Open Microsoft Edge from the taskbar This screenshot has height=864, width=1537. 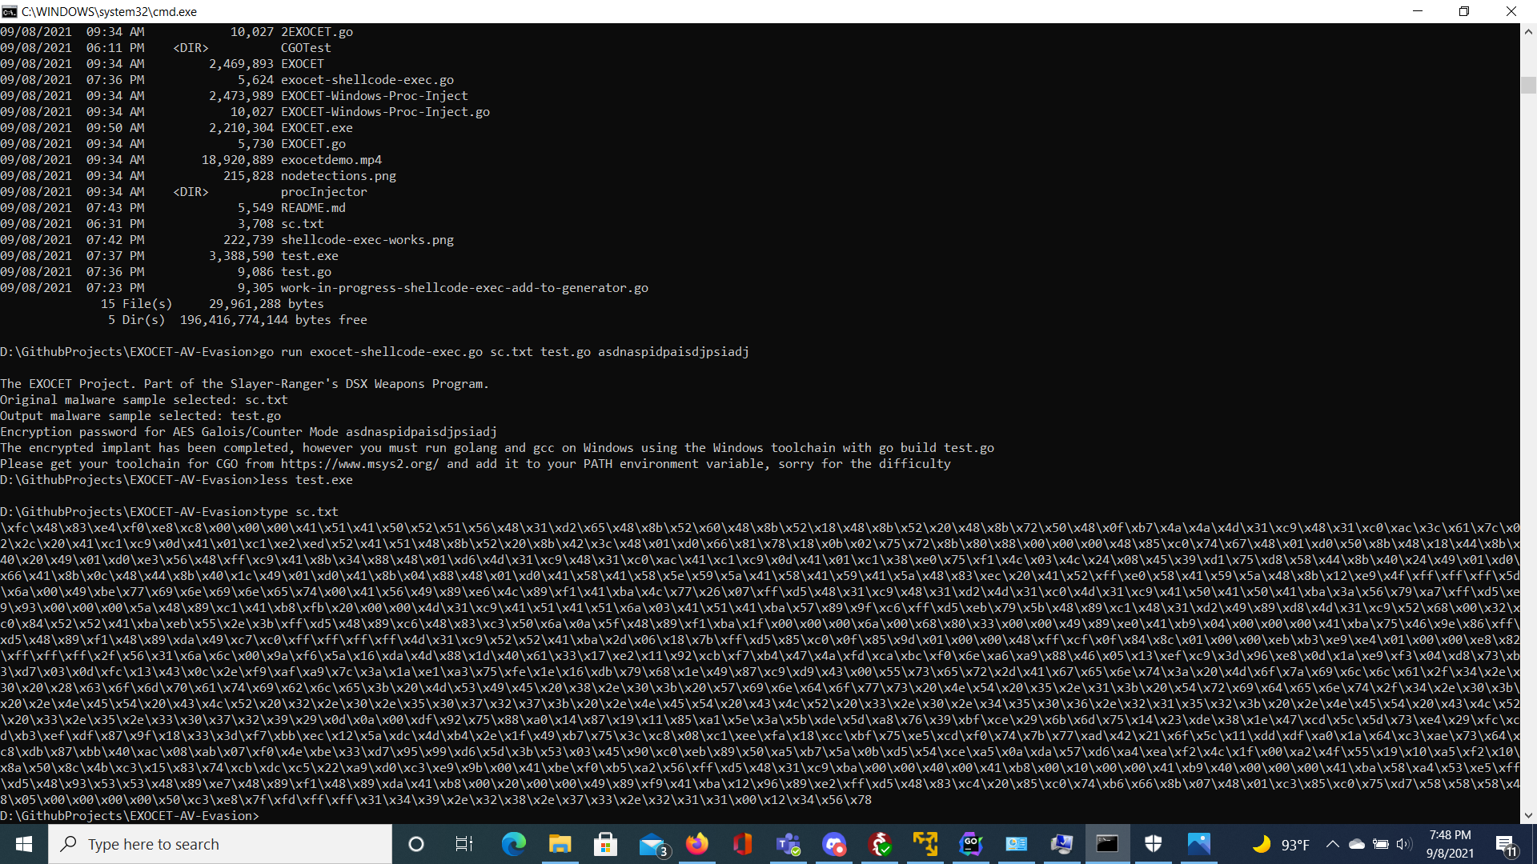(x=513, y=844)
